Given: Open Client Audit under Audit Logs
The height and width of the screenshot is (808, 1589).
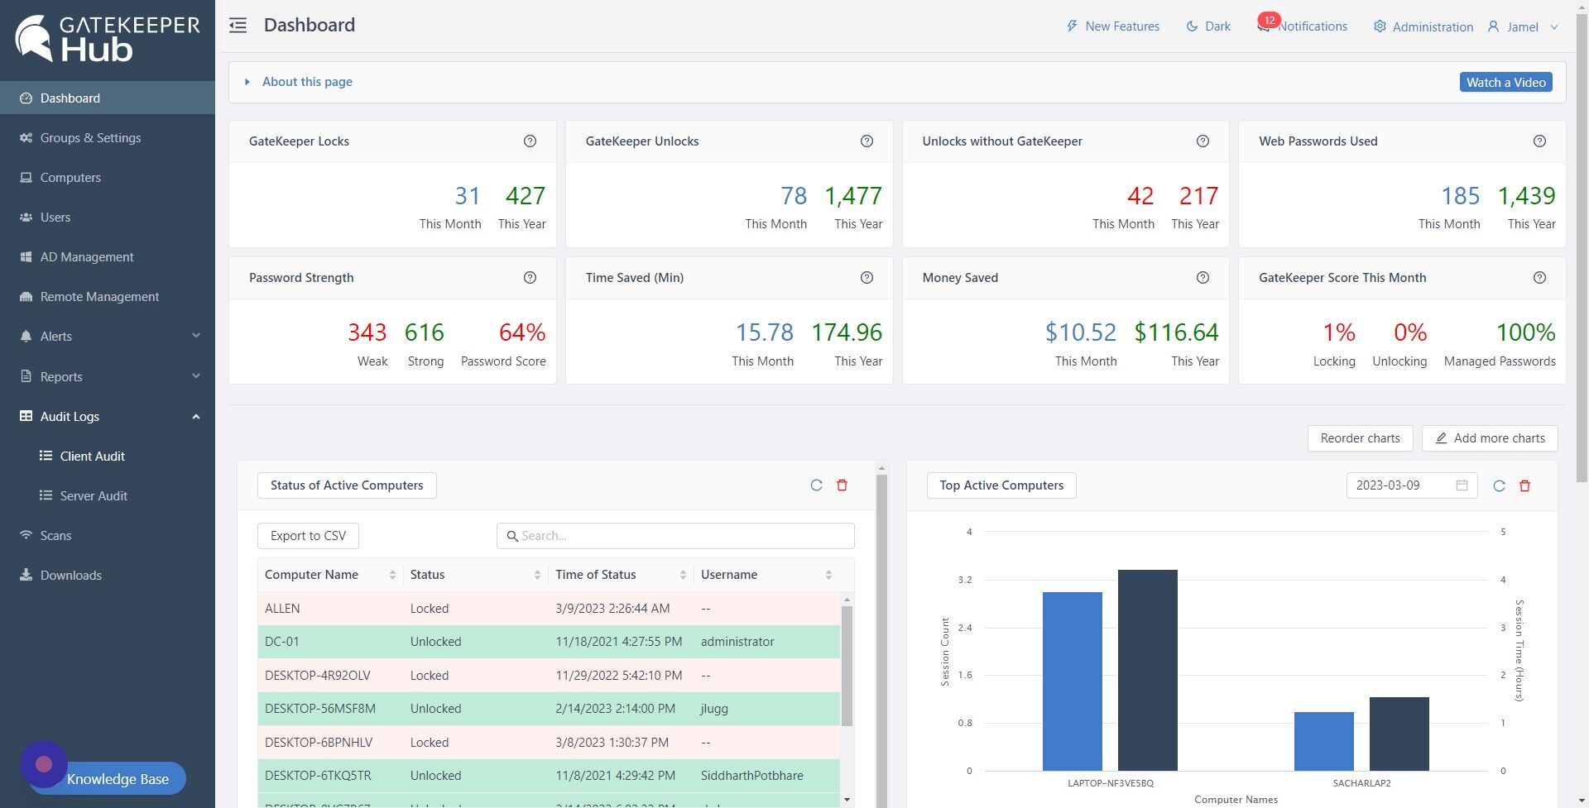Looking at the screenshot, I should coord(108,456).
